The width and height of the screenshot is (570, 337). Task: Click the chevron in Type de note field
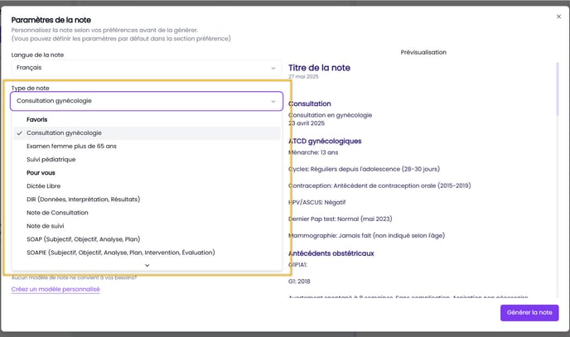pyautogui.click(x=273, y=101)
